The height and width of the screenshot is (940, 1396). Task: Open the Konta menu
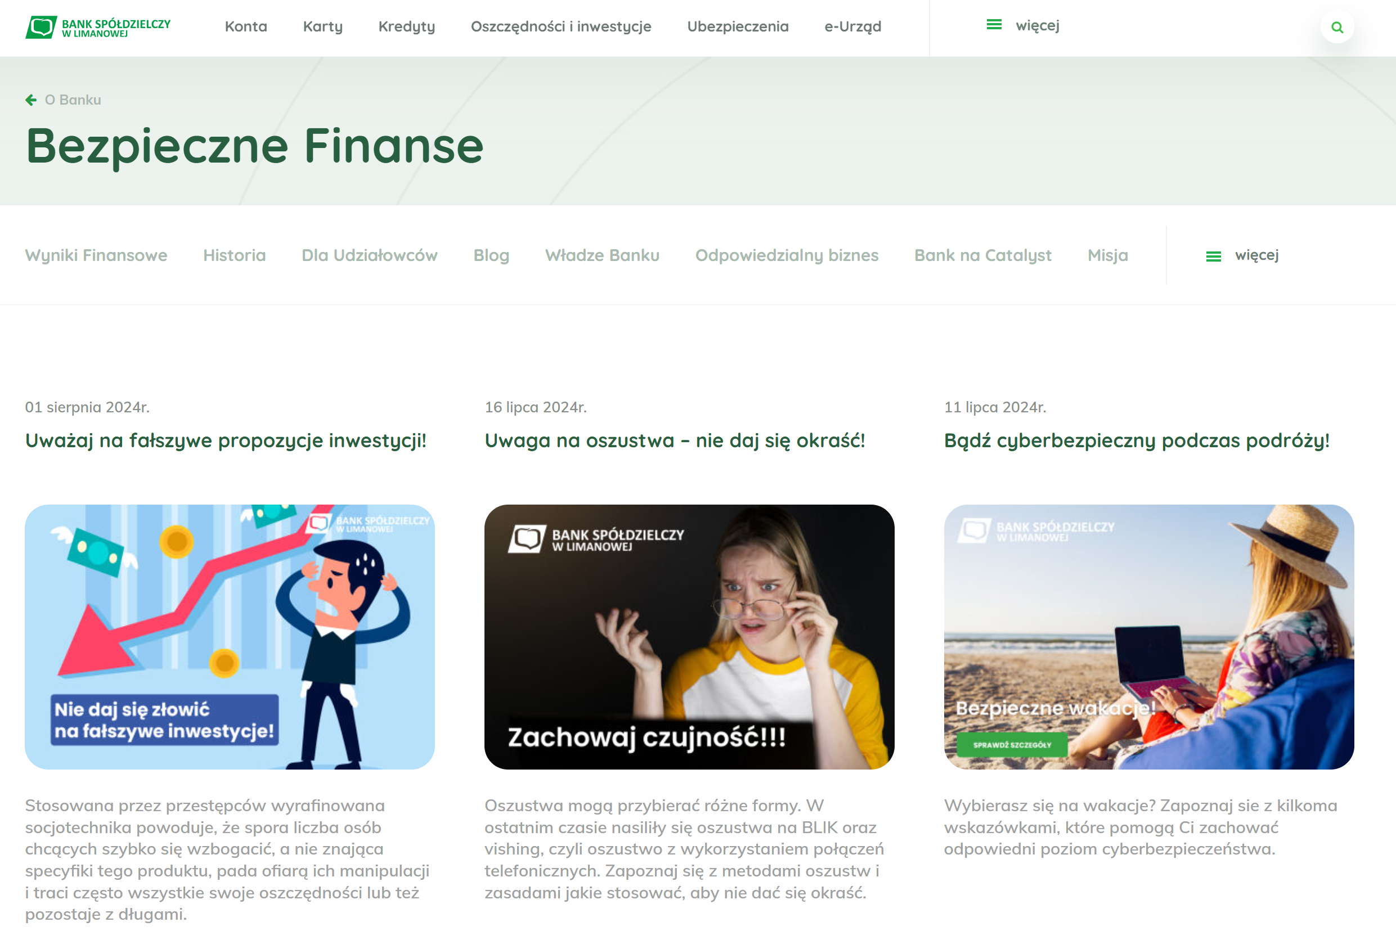tap(246, 26)
